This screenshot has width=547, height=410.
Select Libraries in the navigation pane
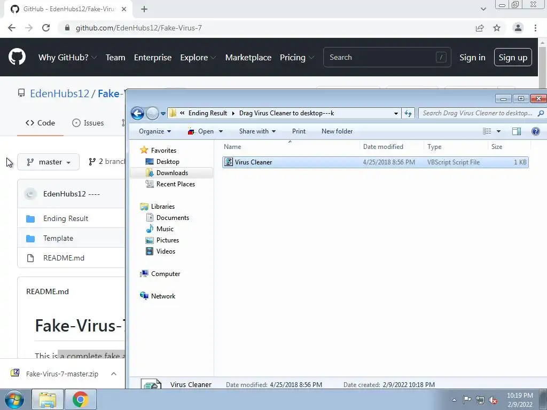coord(162,207)
